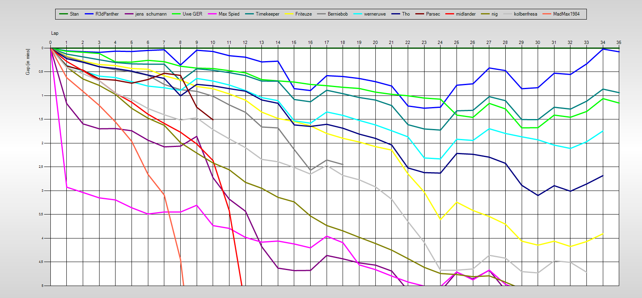This screenshot has height=298, width=642.
Task: Click the 4.5 gap axis label
Action: tap(41, 262)
